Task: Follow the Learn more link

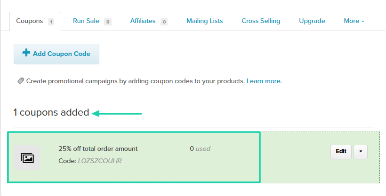Action: coord(264,81)
